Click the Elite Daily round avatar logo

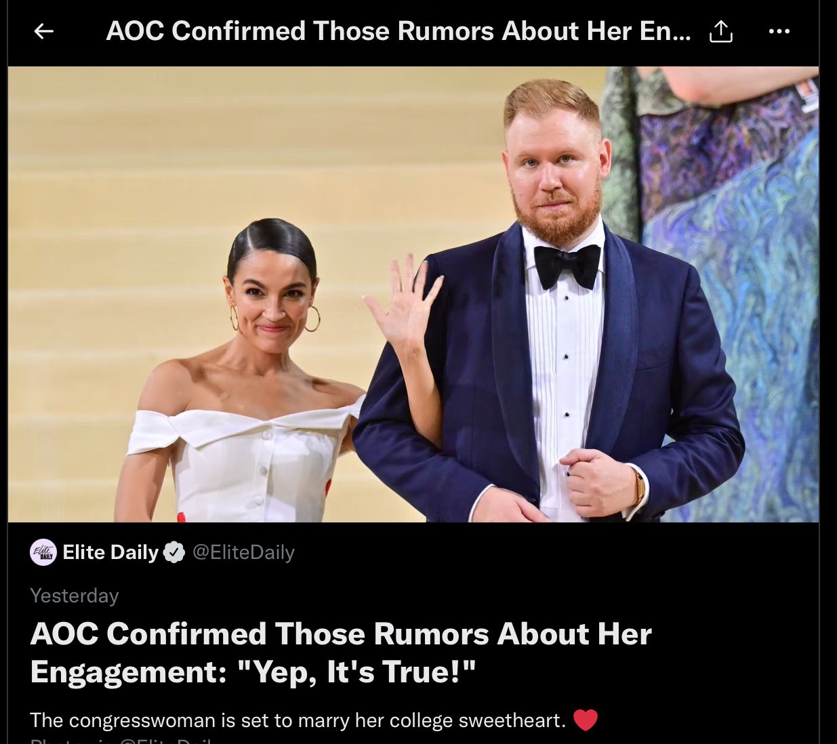(43, 552)
